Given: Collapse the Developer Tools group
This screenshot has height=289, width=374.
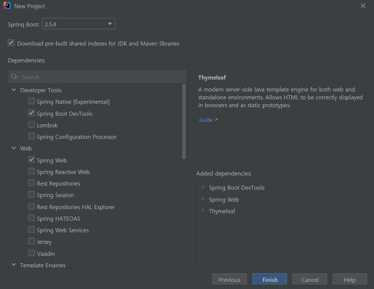Looking at the screenshot, I should point(14,90).
